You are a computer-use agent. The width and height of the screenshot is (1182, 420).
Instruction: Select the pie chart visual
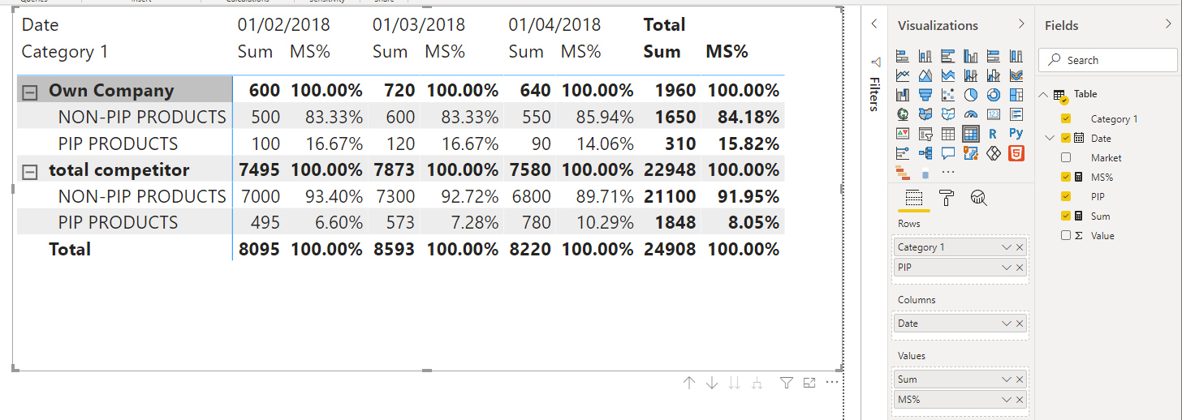970,95
